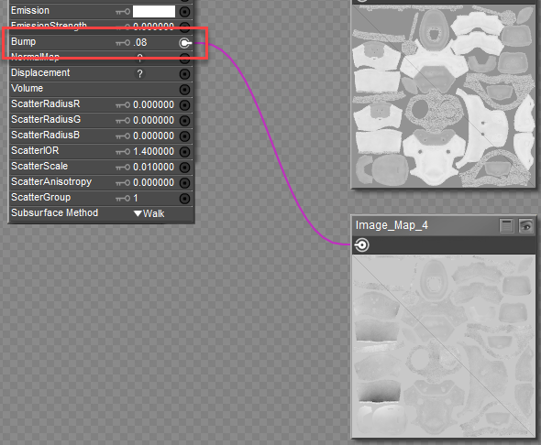The image size is (541, 445).
Task: Open the white Emission color swatch
Action: tap(154, 11)
